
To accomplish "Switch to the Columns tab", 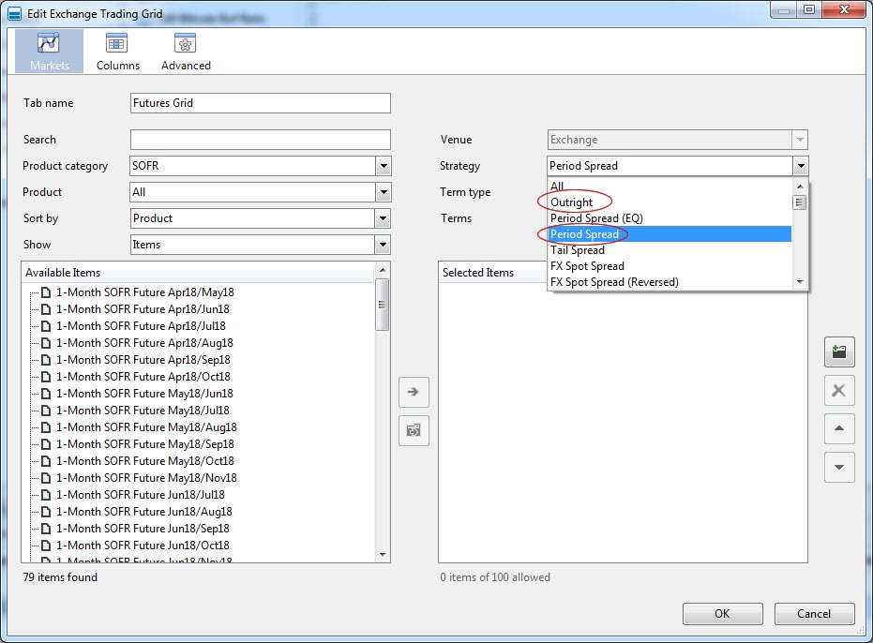I will click(117, 51).
